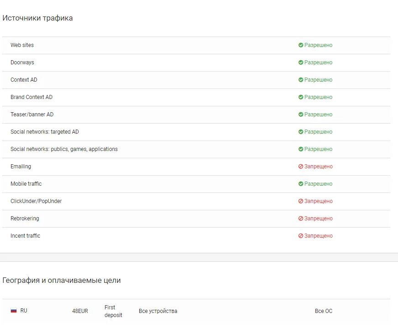Click the check icon for Teaser/banner AD
The image size is (398, 328).
click(301, 115)
